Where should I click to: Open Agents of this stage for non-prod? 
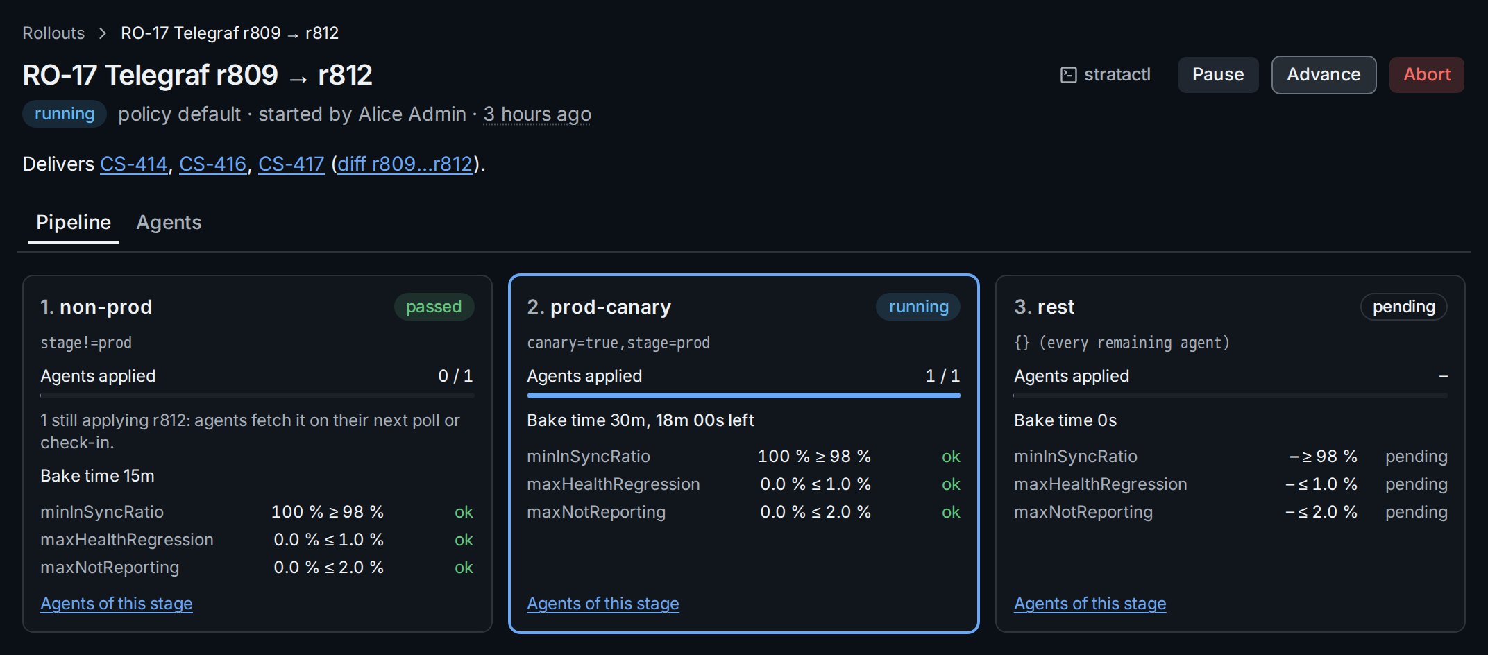[117, 604]
